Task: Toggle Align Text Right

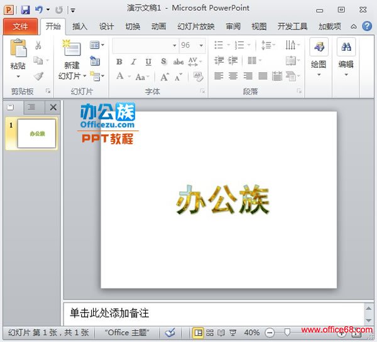Action: click(248, 76)
